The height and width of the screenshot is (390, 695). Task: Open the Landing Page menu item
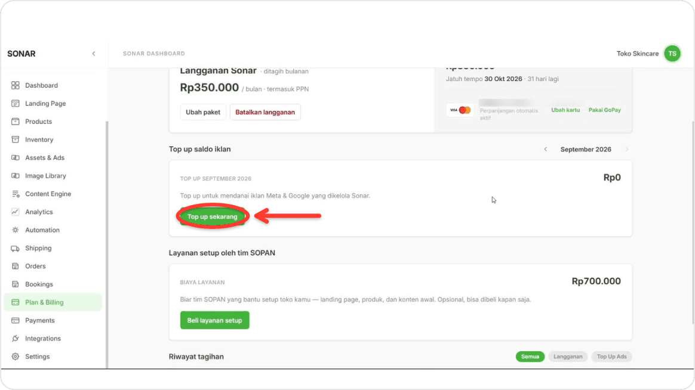[x=53, y=103]
